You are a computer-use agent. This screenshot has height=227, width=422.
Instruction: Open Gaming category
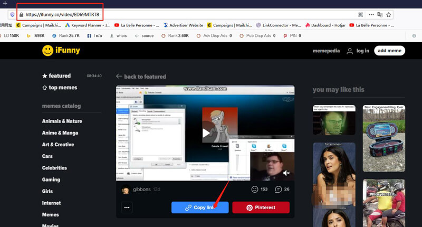pyautogui.click(x=51, y=179)
